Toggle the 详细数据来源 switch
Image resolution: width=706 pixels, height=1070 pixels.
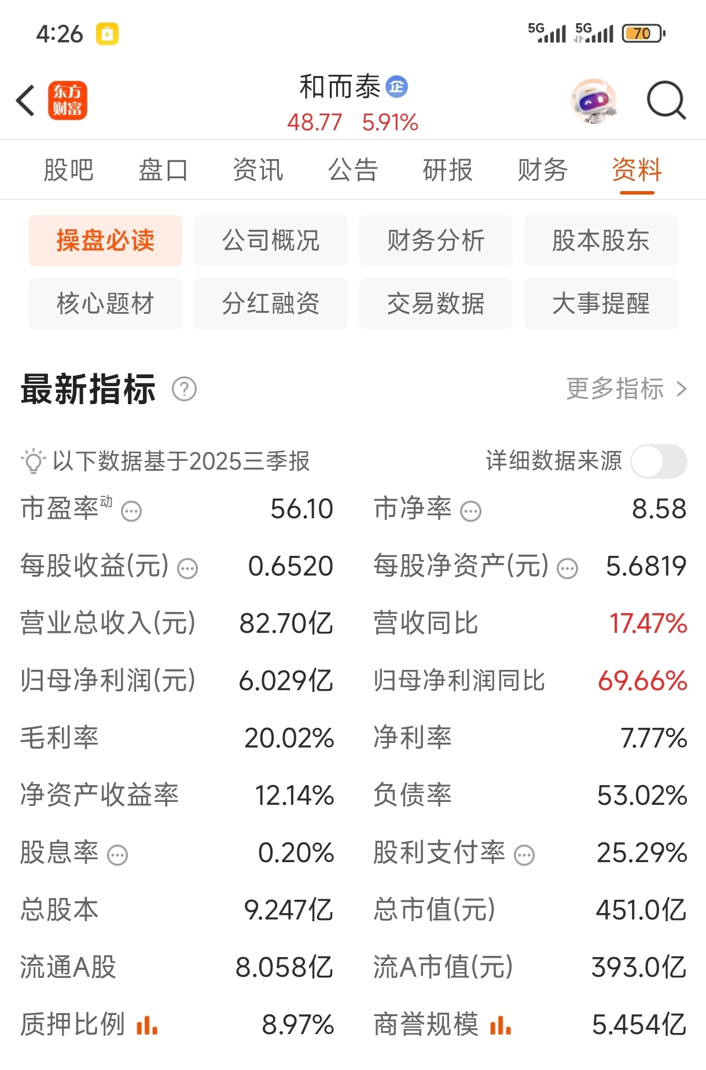click(659, 461)
